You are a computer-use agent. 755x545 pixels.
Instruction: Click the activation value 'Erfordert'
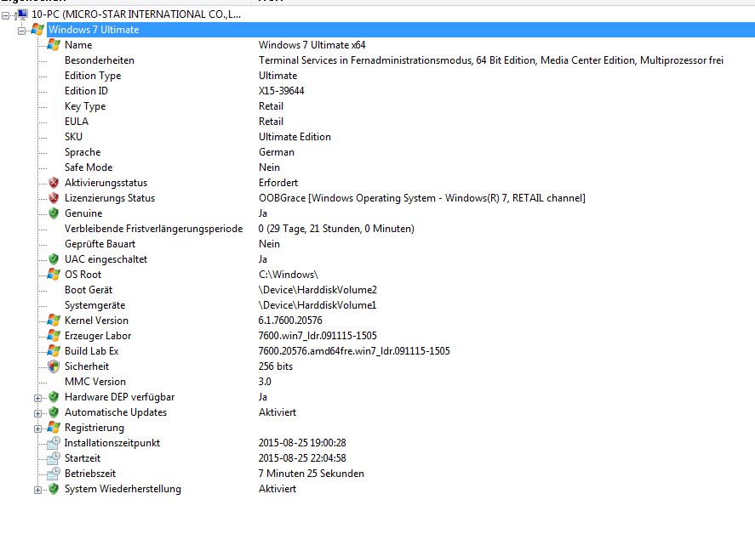(x=278, y=183)
